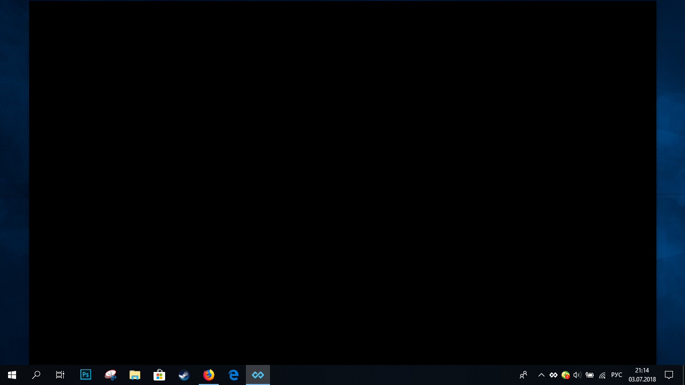Screen dimensions: 685x385
Task: Open the Windows Start menu
Action: click(12, 375)
